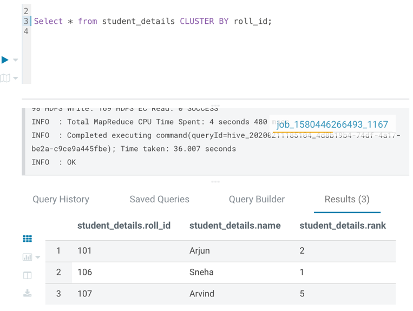Switch to results grid view icon

(x=27, y=239)
